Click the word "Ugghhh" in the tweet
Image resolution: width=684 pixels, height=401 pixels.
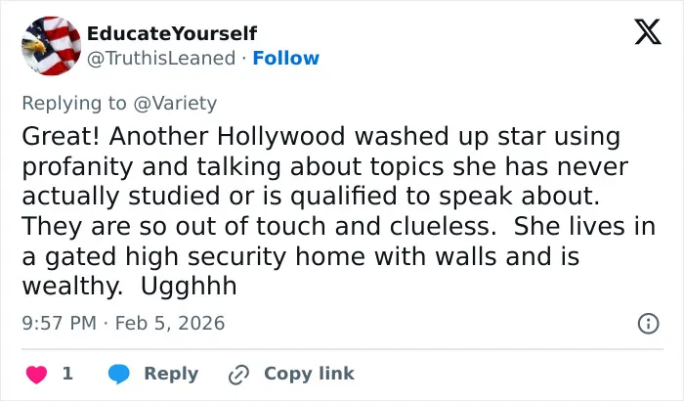pyautogui.click(x=189, y=287)
